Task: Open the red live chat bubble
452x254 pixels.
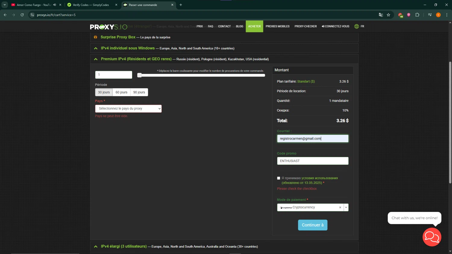Action: pyautogui.click(x=432, y=237)
